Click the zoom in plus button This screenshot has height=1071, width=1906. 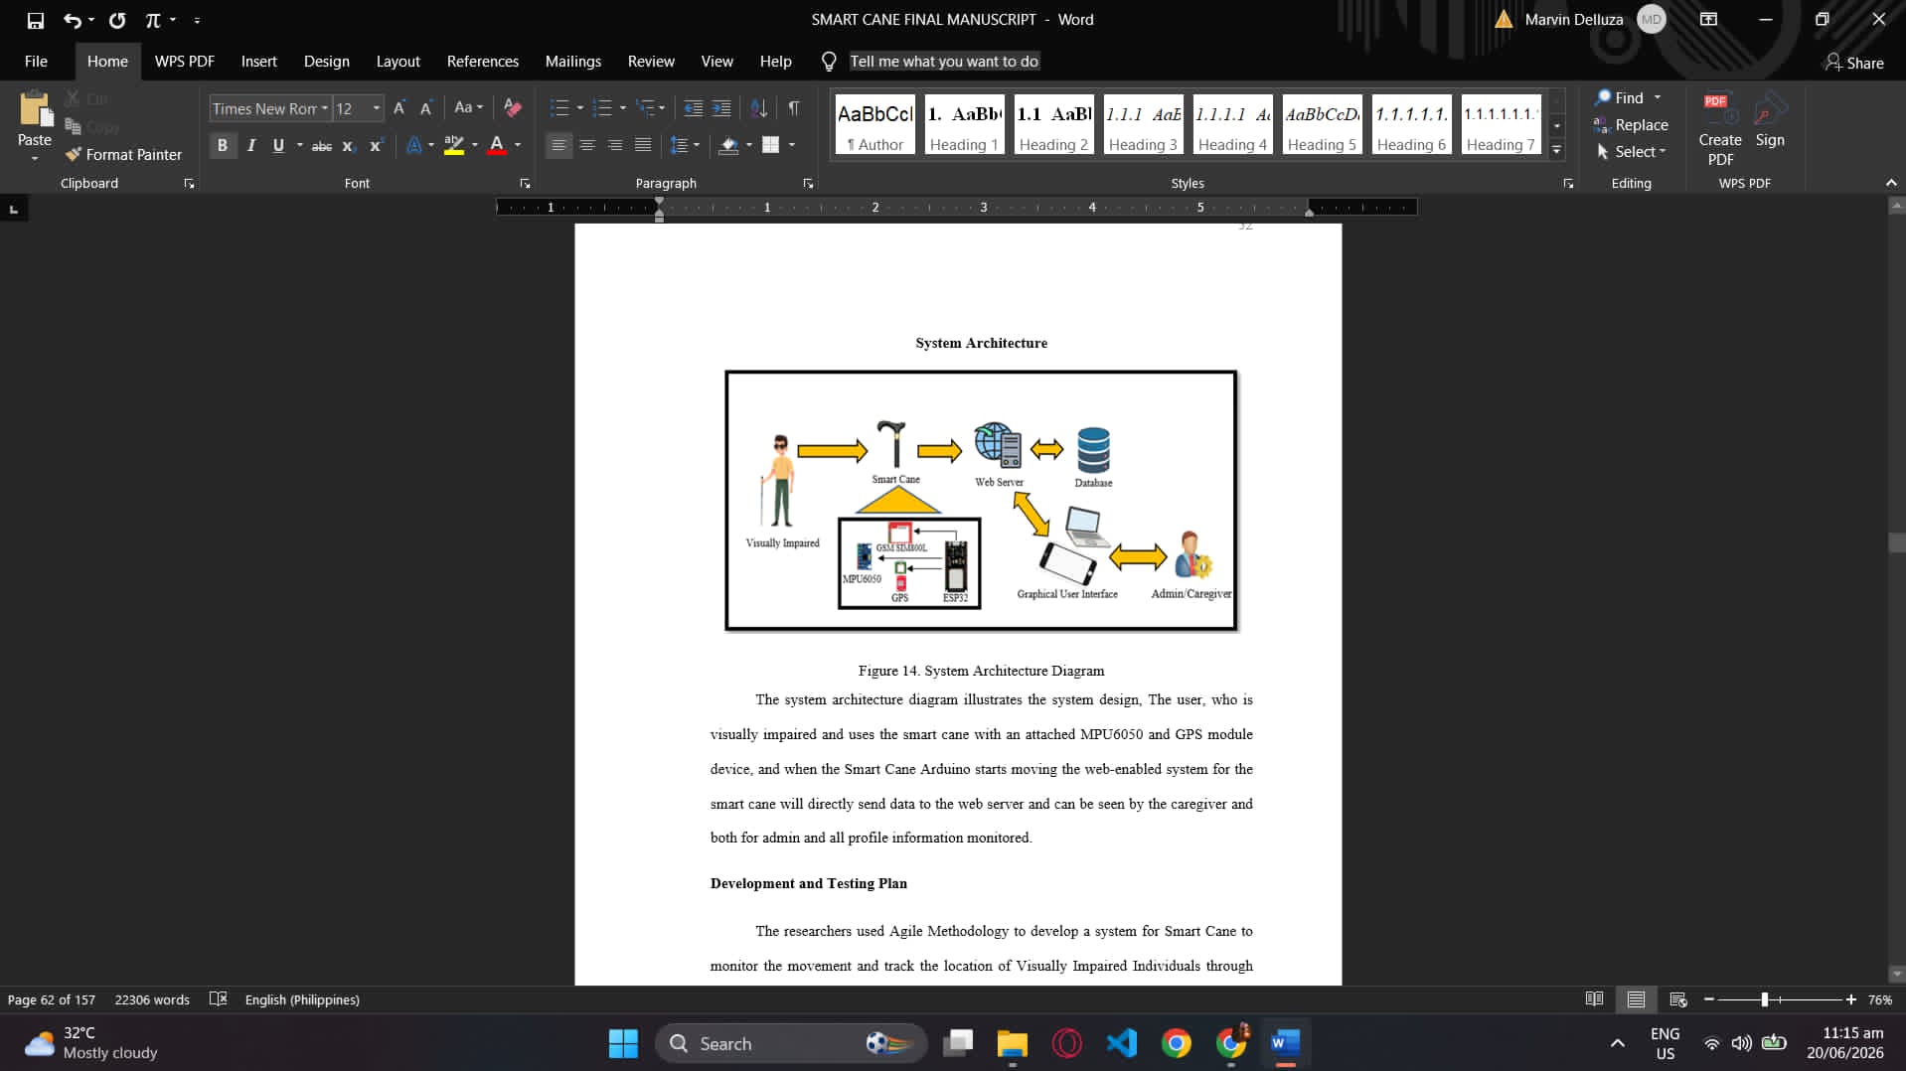1850,999
